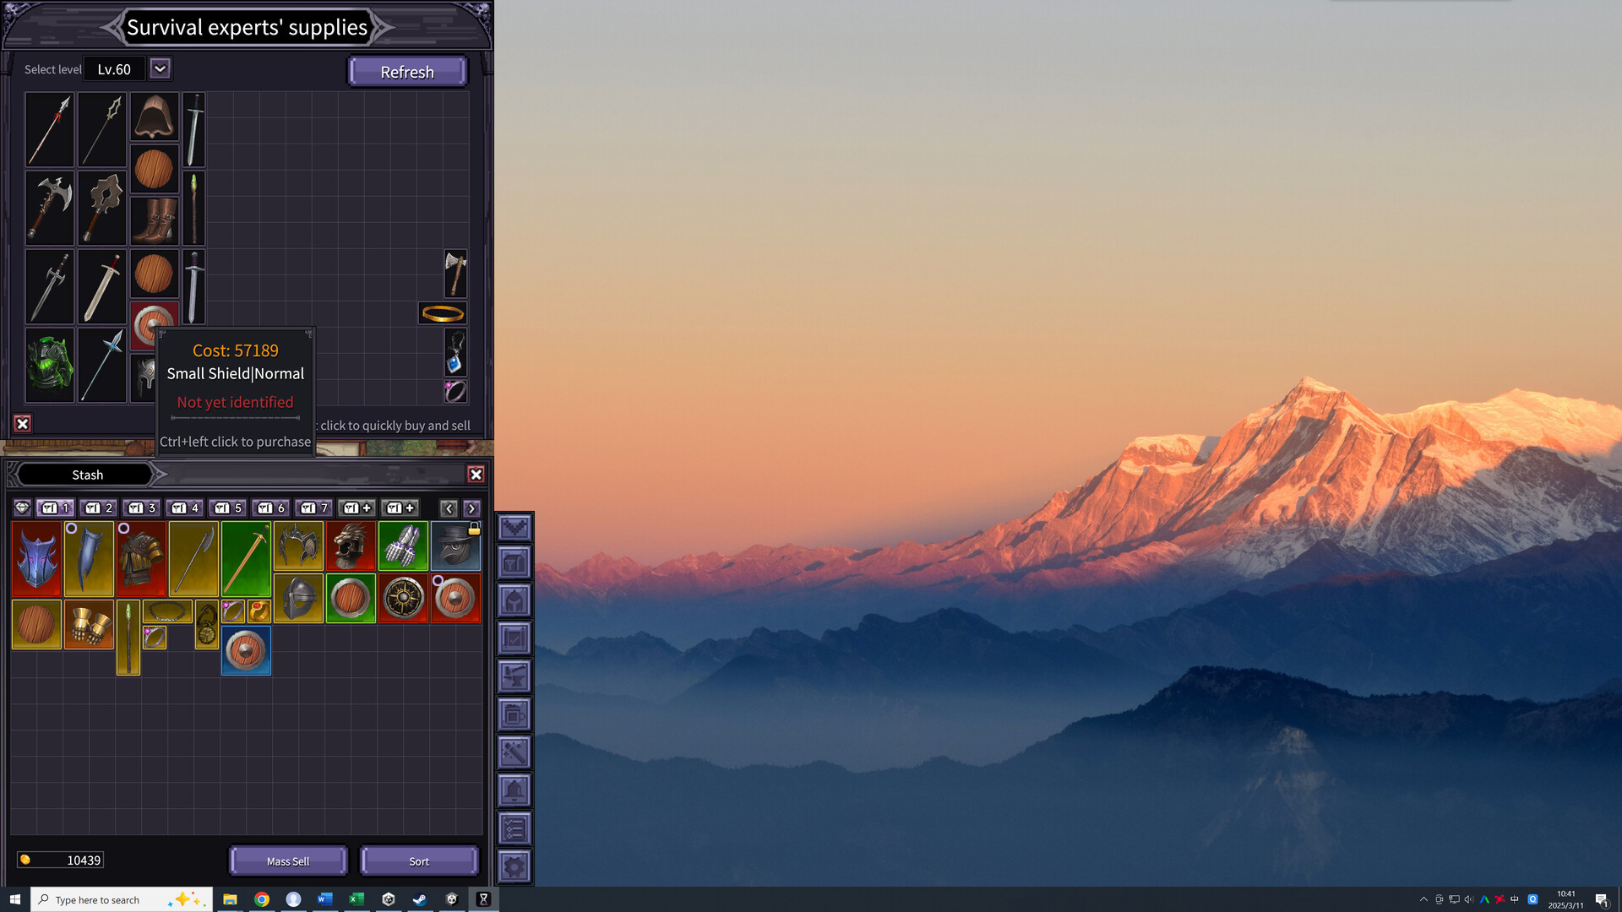
Task: Go to previous stash tabs arrow
Action: click(x=449, y=508)
